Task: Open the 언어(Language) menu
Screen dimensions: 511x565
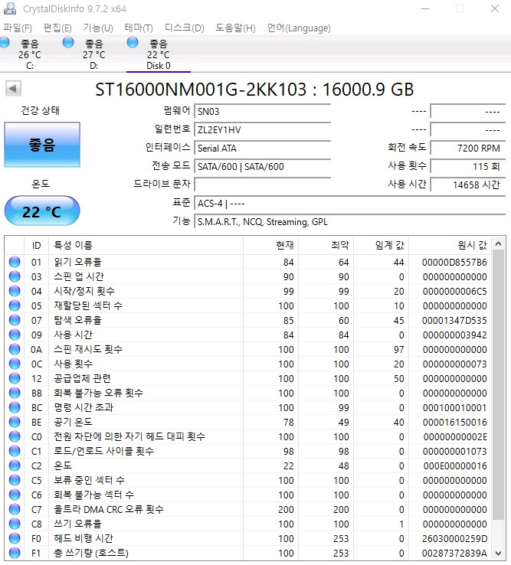Action: coord(299,28)
